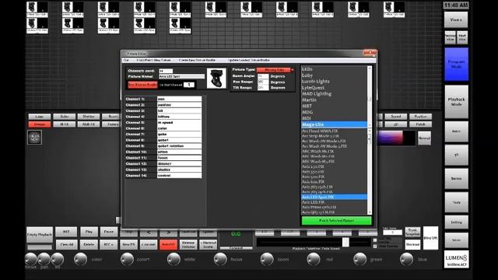Adjust the Playback Timeline fade speed slider handle
Image resolution: width=498 pixels, height=280 pixels.
345,242
